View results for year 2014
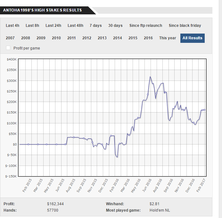 click(x=118, y=38)
